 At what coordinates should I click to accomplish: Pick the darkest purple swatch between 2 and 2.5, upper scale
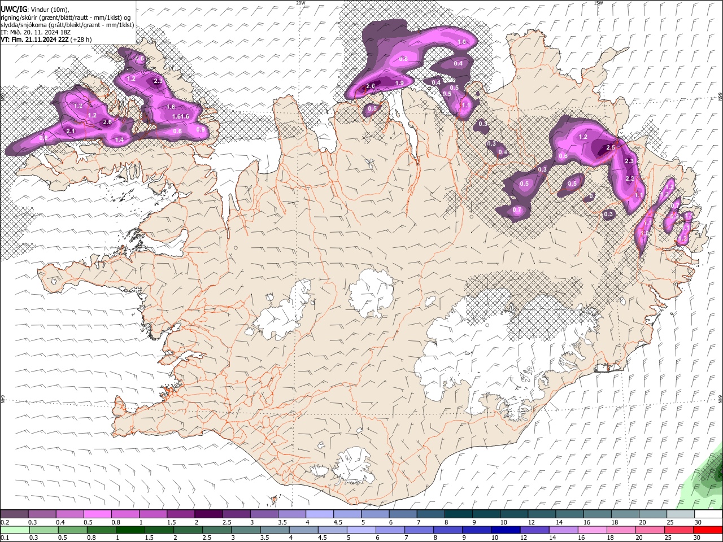pos(208,514)
